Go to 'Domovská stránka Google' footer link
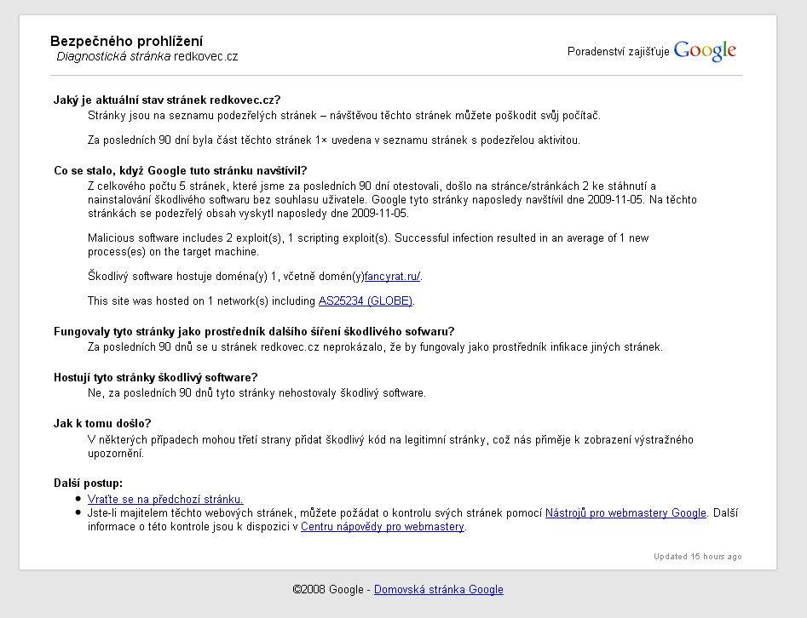 (x=439, y=589)
